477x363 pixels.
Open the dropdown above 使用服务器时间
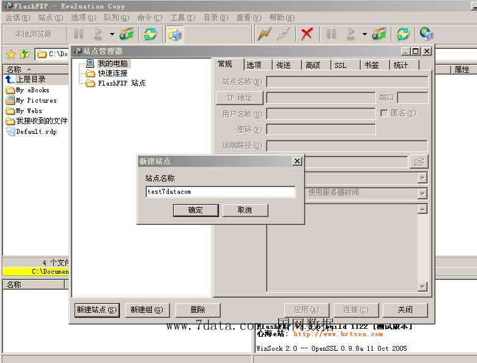422,178
